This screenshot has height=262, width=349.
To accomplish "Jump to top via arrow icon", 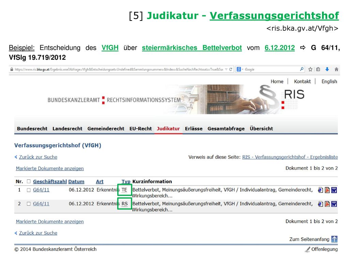I will [x=334, y=239].
